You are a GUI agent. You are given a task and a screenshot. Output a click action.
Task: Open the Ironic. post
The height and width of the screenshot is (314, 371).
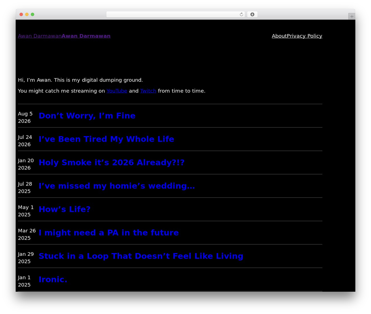point(53,280)
